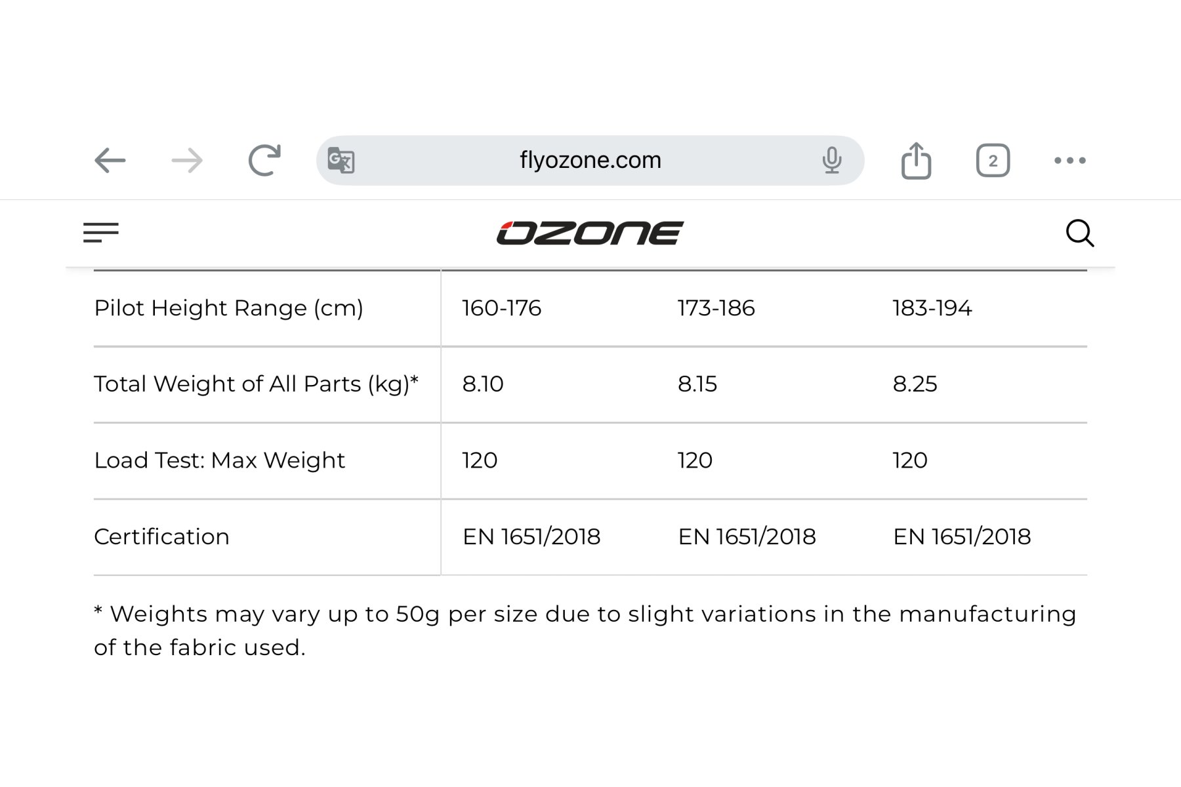Click the Ozone logo
The width and height of the screenshot is (1181, 787).
click(x=590, y=233)
